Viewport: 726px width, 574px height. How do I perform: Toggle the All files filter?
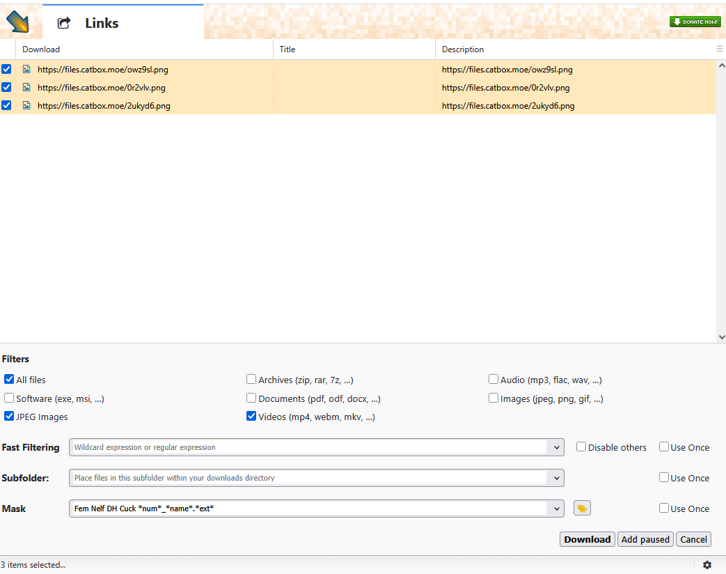[9, 380]
